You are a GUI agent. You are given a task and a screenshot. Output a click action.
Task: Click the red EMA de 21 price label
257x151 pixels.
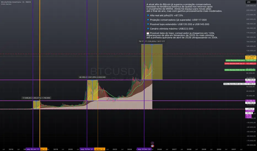(240, 63)
